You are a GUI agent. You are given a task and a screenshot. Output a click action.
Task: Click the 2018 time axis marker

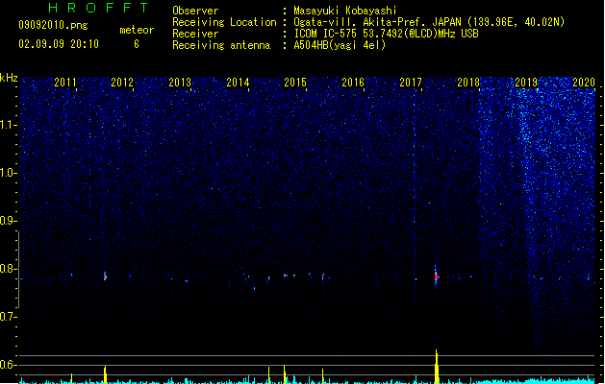click(468, 83)
